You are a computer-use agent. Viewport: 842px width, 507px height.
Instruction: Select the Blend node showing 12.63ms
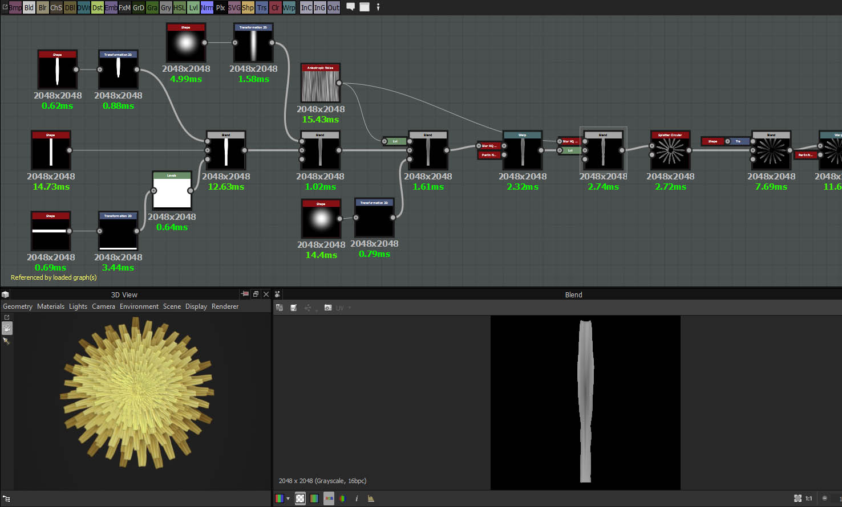(x=226, y=150)
